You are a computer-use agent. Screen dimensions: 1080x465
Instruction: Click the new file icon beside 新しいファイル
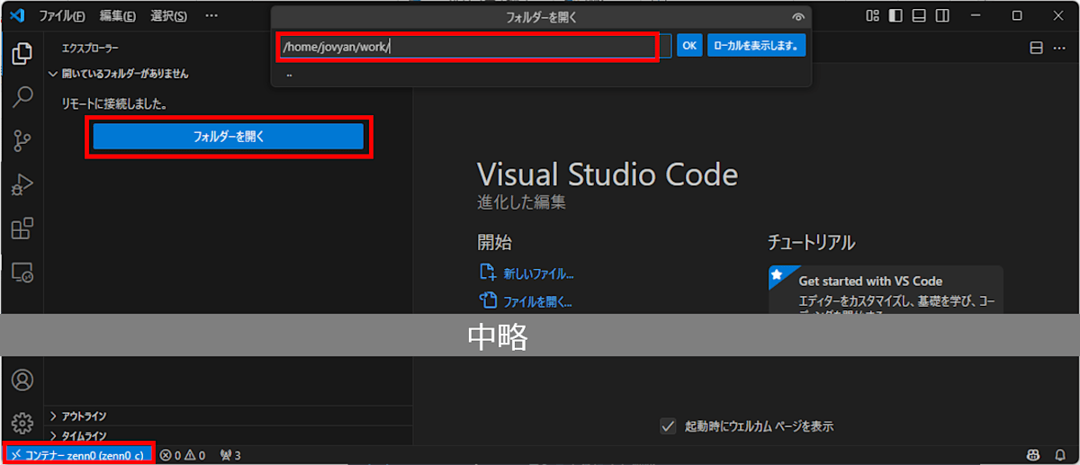tap(488, 273)
